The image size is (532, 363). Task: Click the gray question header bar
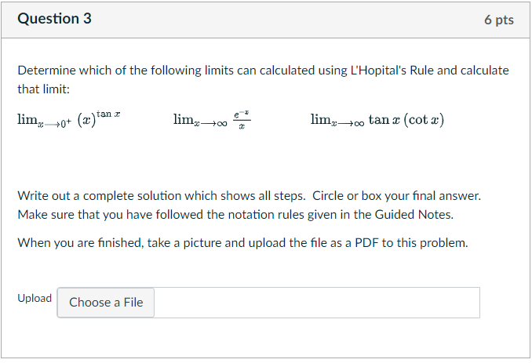click(x=267, y=20)
